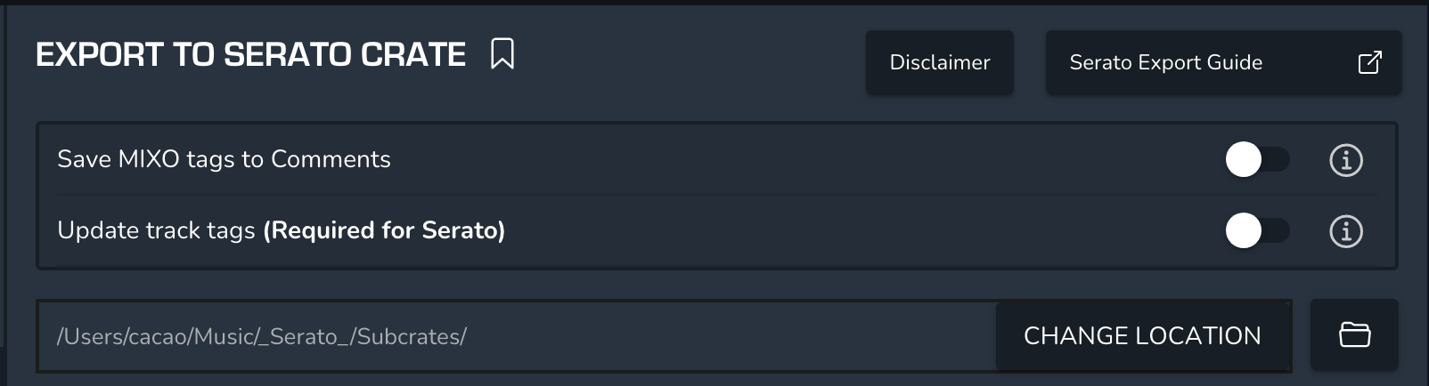Click the knob of the MIXO tags switch
Viewport: 1429px width, 386px height.
point(1244,160)
